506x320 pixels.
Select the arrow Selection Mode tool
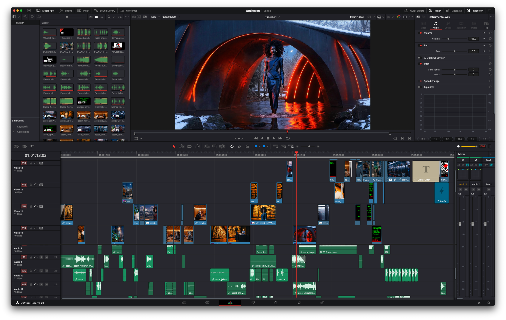pyautogui.click(x=174, y=146)
